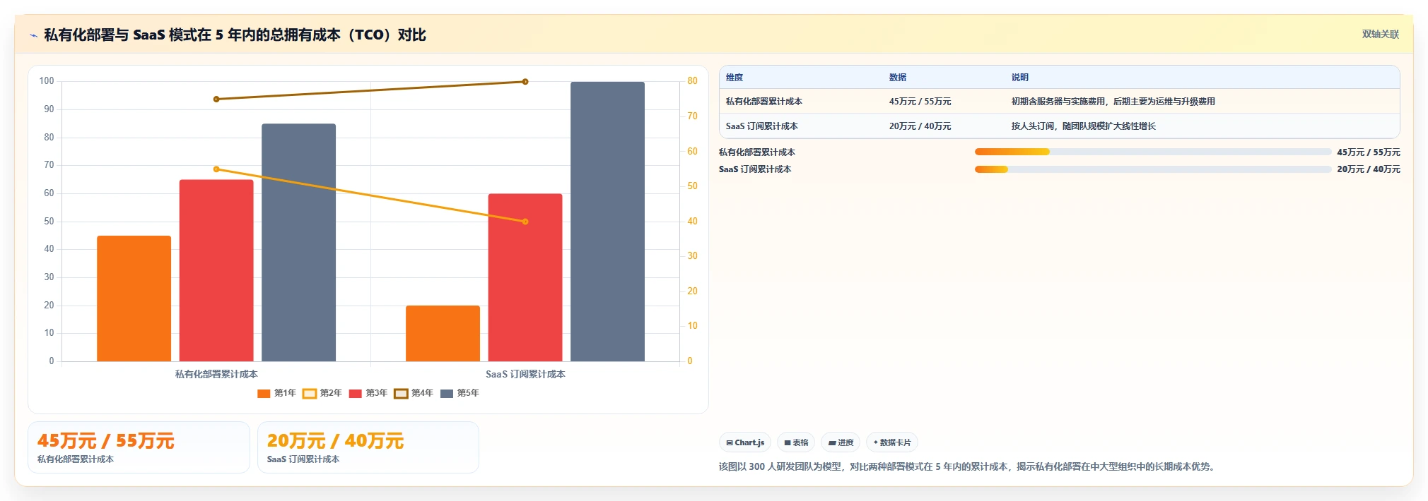The height and width of the screenshot is (501, 1428).
Task: Click the progress label SaaS 订阅累计成本
Action: (x=755, y=169)
